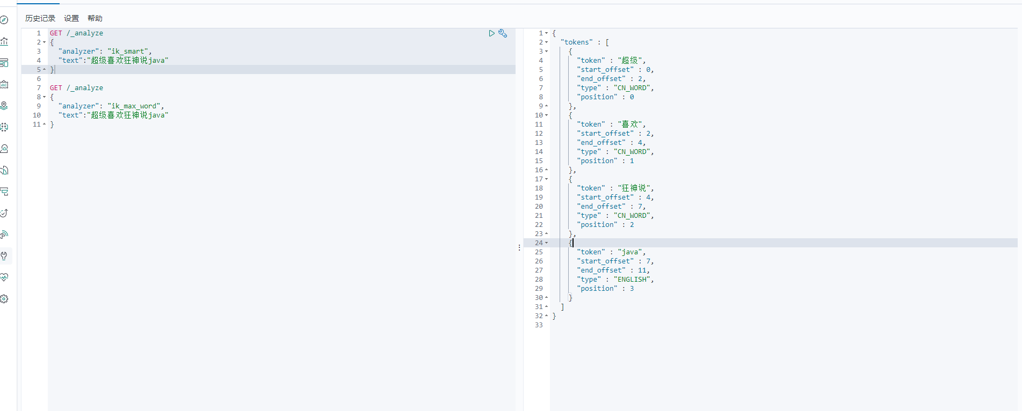Image resolution: width=1022 pixels, height=411 pixels.
Task: Open the 设置 menu
Action: coord(71,18)
